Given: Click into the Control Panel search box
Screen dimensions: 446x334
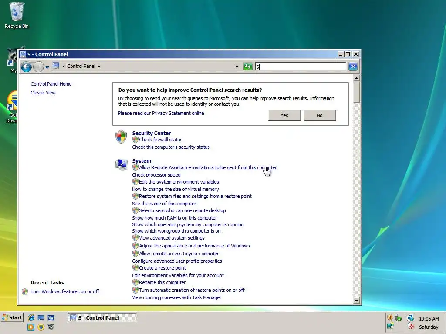Looking at the screenshot, I should tap(301, 67).
